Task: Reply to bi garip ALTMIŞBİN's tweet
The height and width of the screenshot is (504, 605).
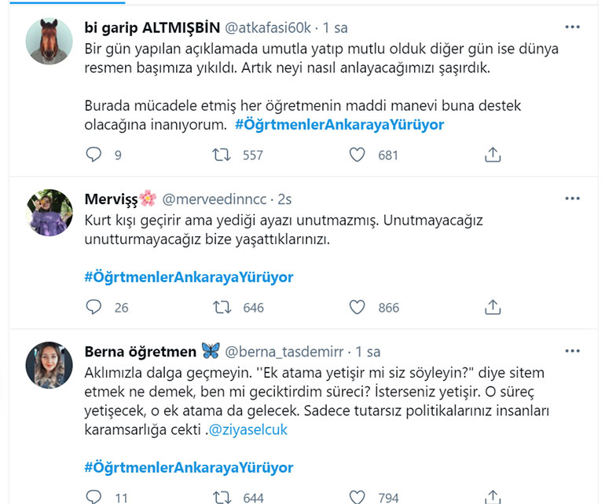Action: coord(93,155)
